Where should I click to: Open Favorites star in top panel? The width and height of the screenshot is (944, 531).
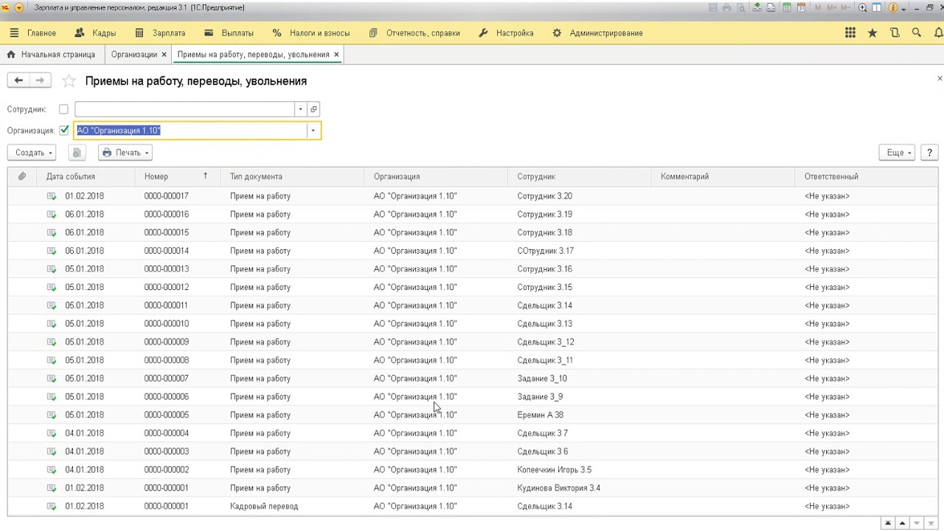click(872, 33)
